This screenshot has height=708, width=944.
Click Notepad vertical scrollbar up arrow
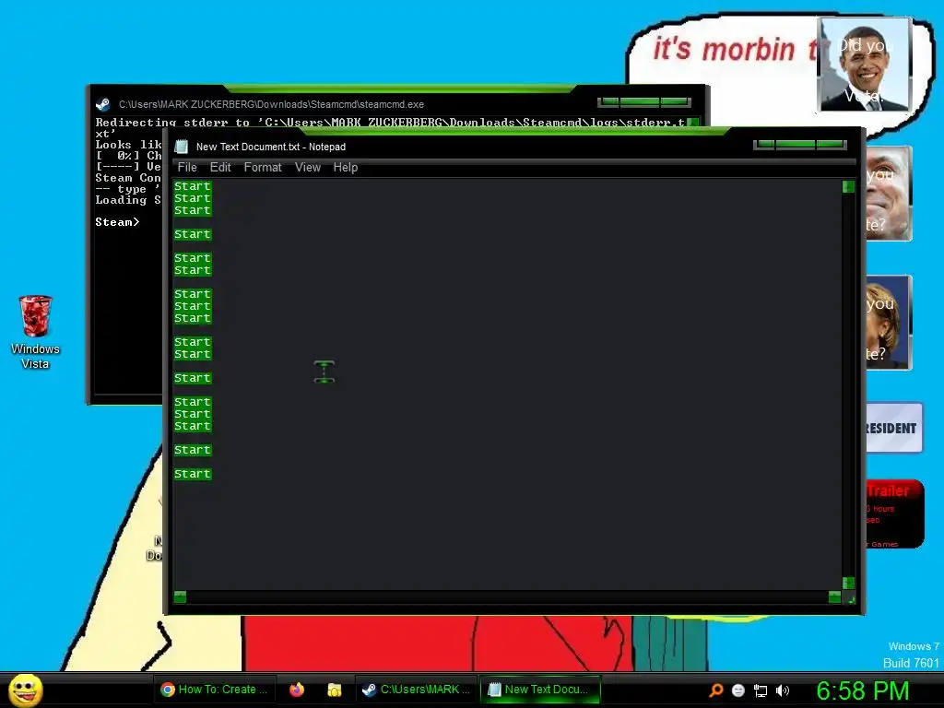(848, 186)
